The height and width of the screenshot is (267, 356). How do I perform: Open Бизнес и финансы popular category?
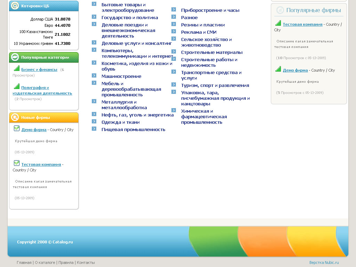point(39,70)
